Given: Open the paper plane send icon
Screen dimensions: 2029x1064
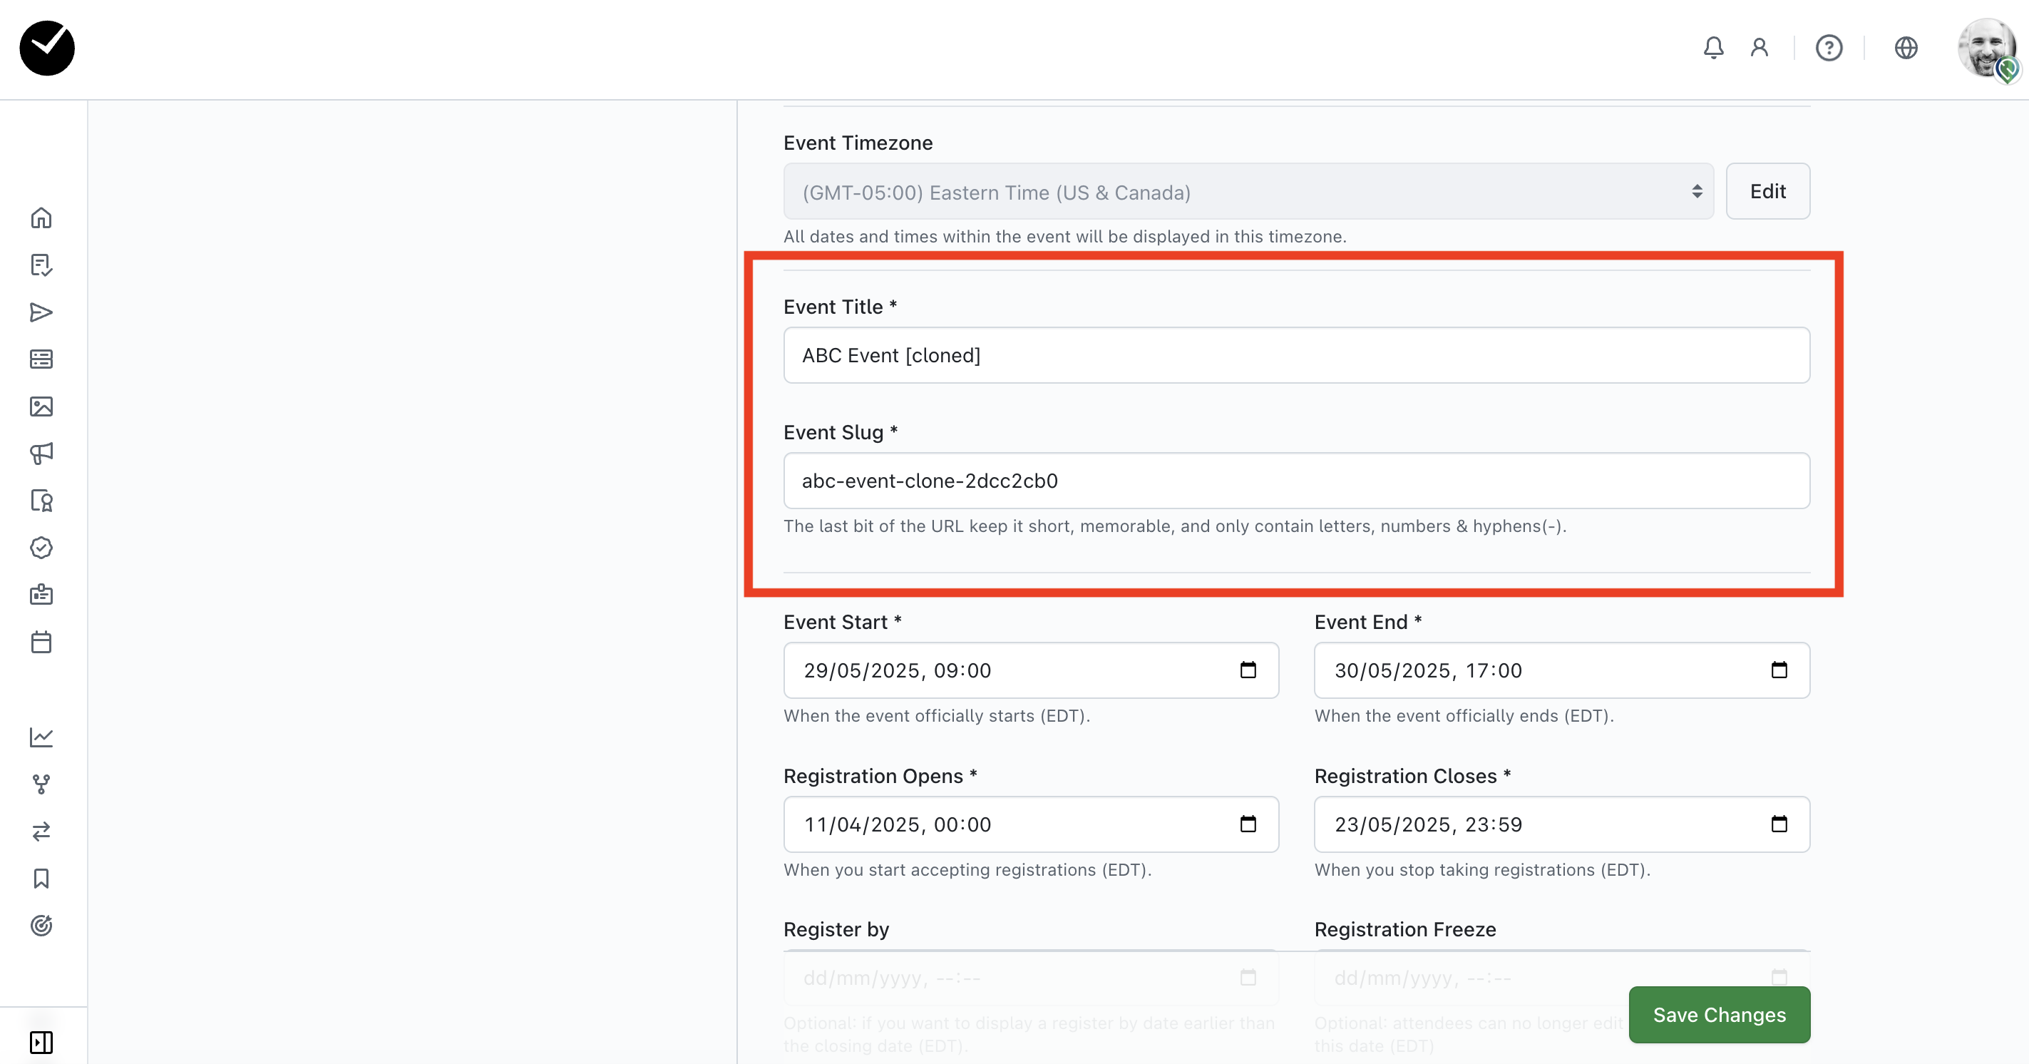Looking at the screenshot, I should point(41,312).
